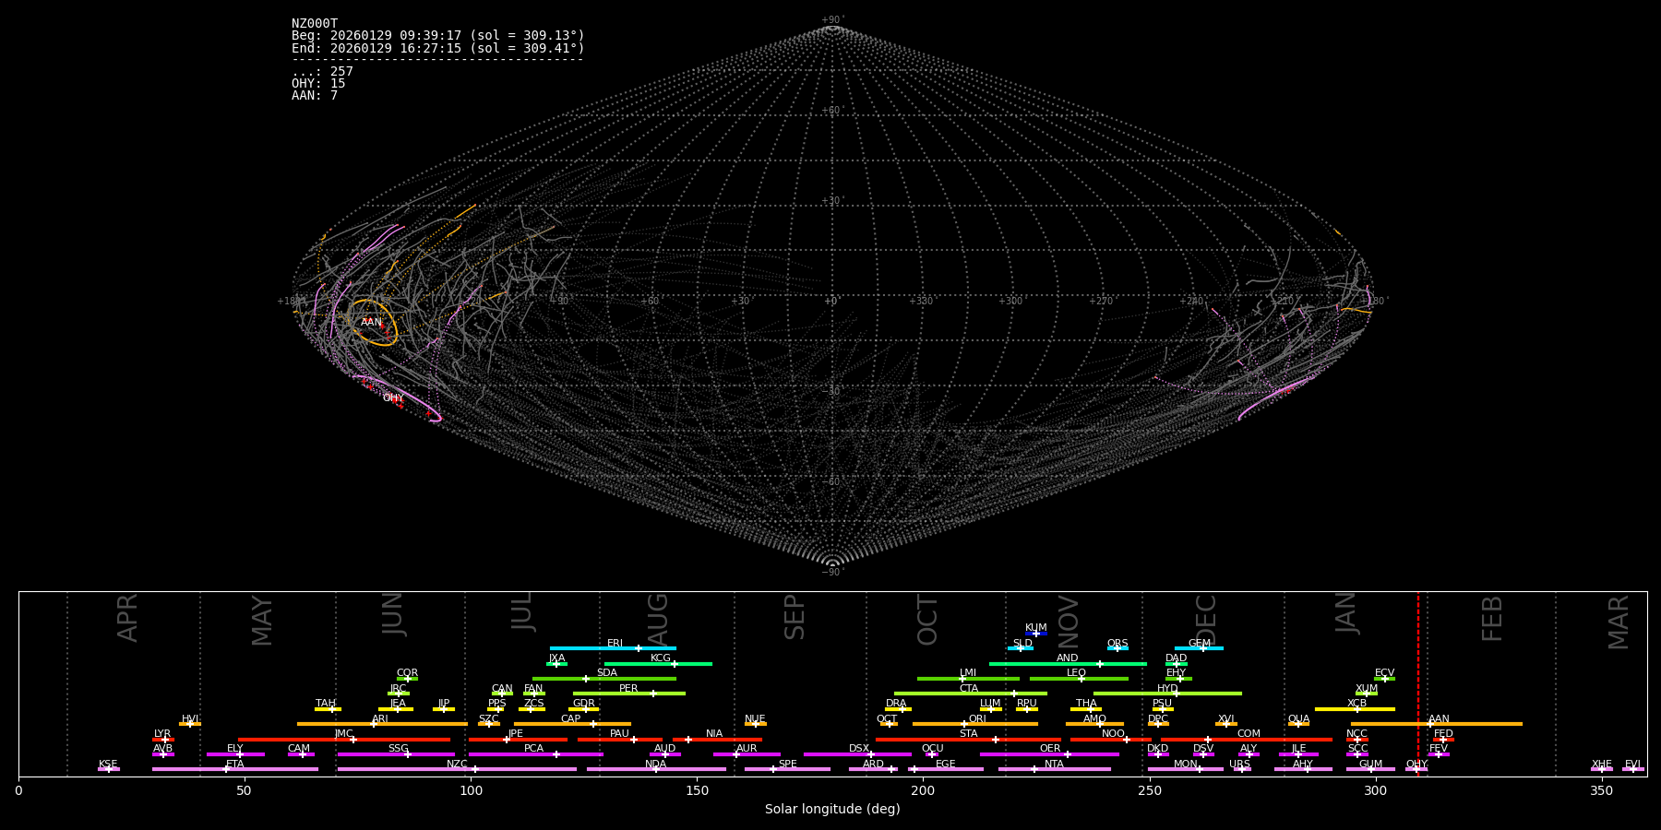
Task: Click the 300 tick on the solar longitude axis
Action: [x=1375, y=790]
